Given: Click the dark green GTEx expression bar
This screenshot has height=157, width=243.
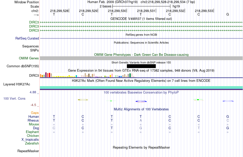Looking at the screenshot, I should click(130, 75).
